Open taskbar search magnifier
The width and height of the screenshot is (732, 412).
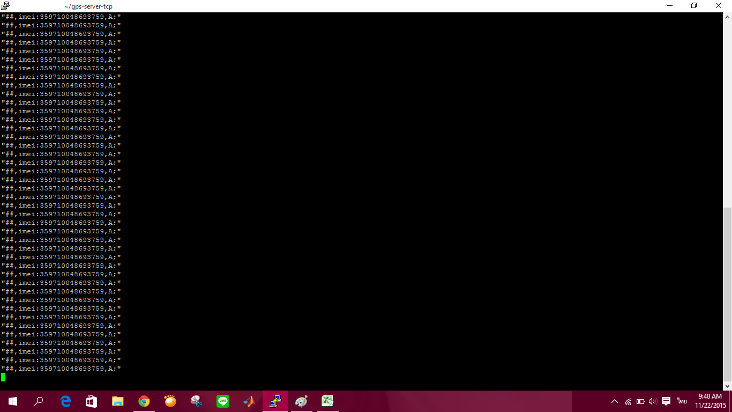pyautogui.click(x=39, y=401)
